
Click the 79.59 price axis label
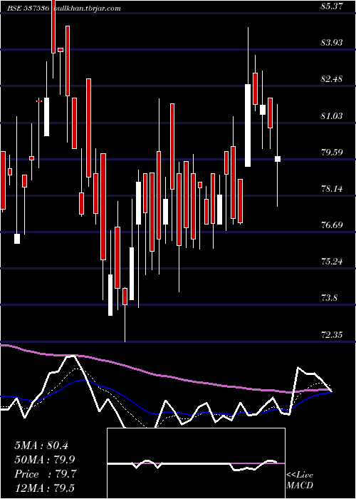332,152
